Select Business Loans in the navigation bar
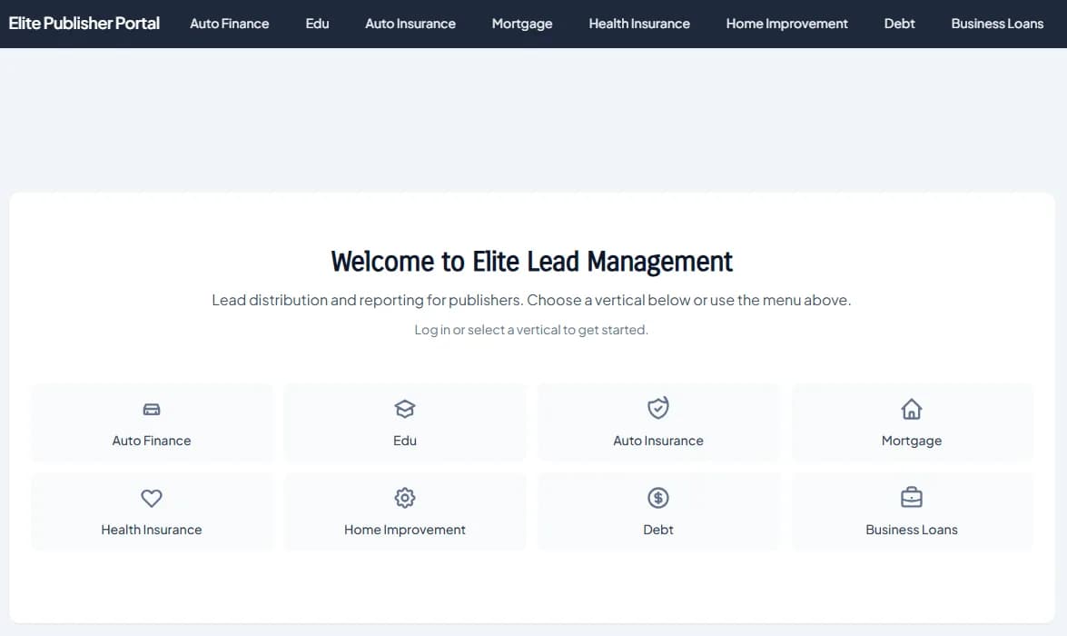The width and height of the screenshot is (1067, 636). (997, 24)
